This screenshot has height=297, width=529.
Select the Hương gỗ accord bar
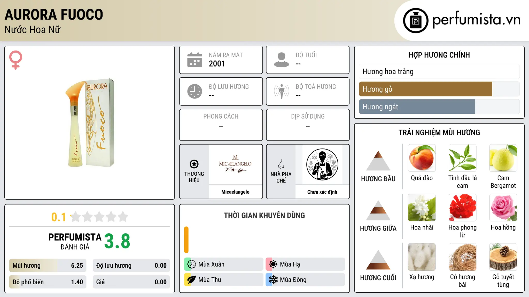point(439,89)
